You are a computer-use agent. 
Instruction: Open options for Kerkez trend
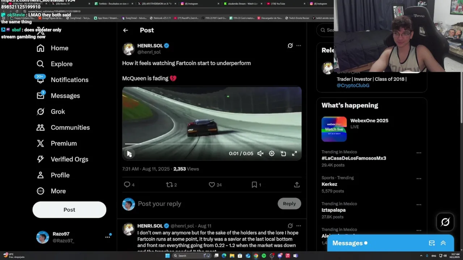pos(419,179)
